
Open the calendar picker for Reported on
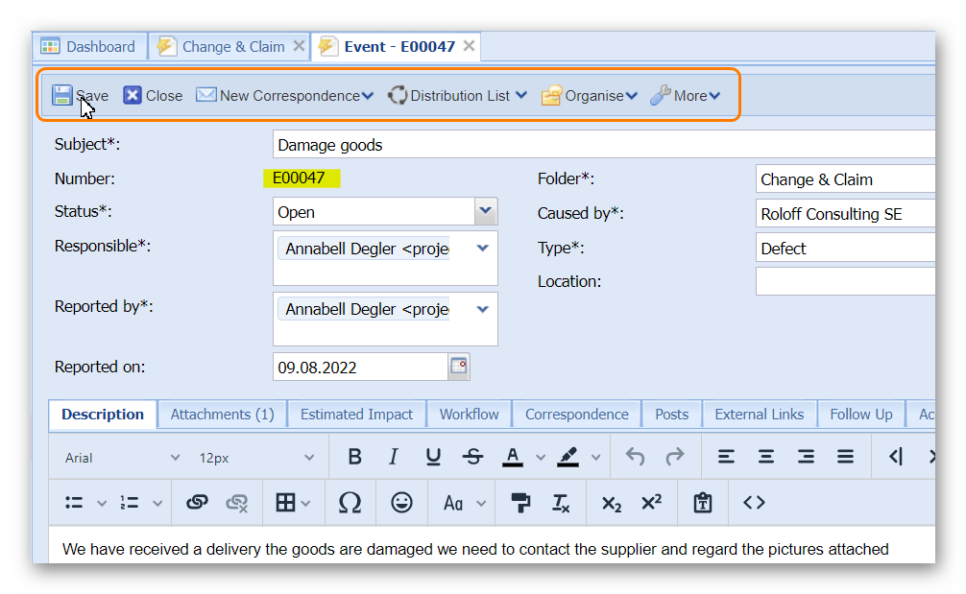click(x=459, y=367)
